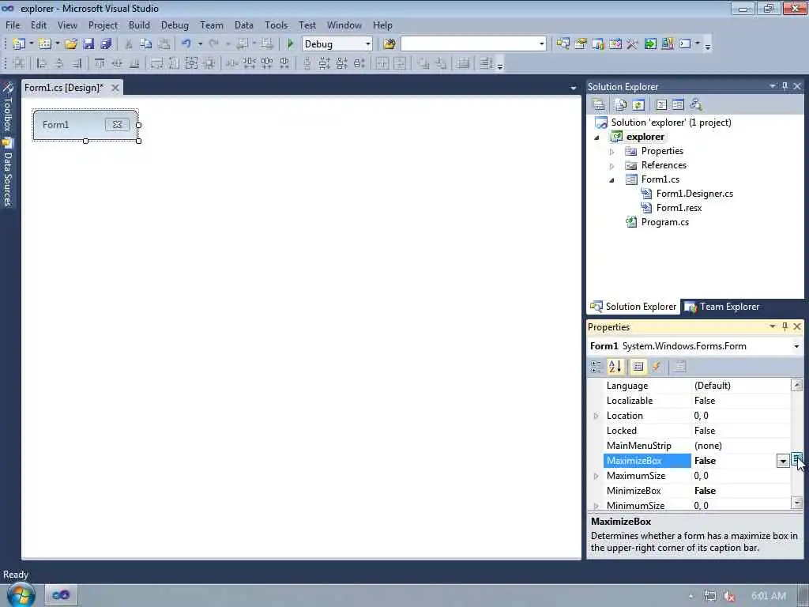Click the Save All icon
This screenshot has height=607, width=809.
pyautogui.click(x=107, y=44)
